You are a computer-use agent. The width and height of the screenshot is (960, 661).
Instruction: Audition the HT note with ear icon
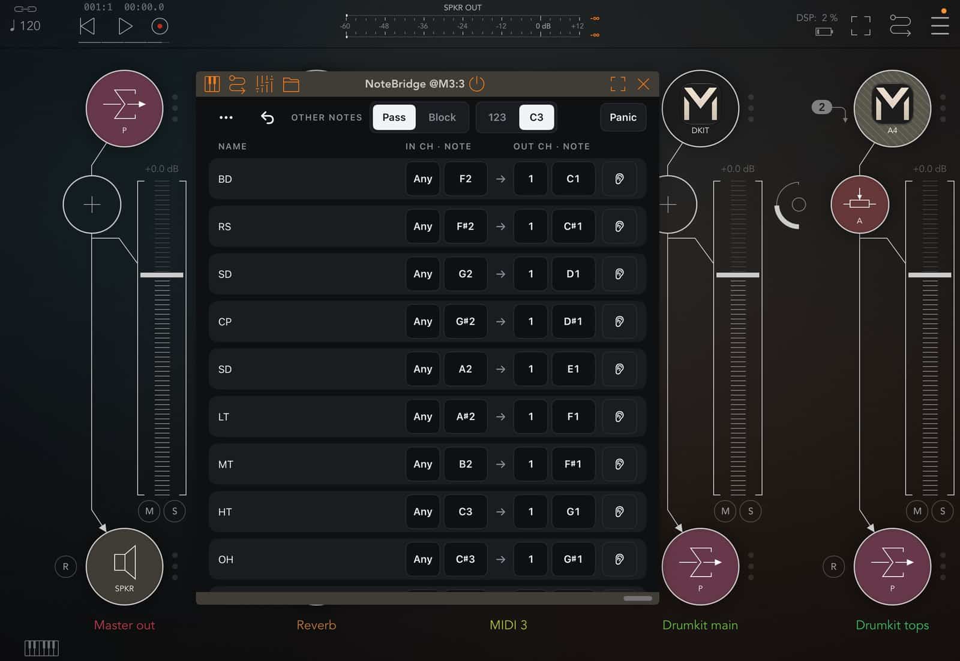point(619,512)
